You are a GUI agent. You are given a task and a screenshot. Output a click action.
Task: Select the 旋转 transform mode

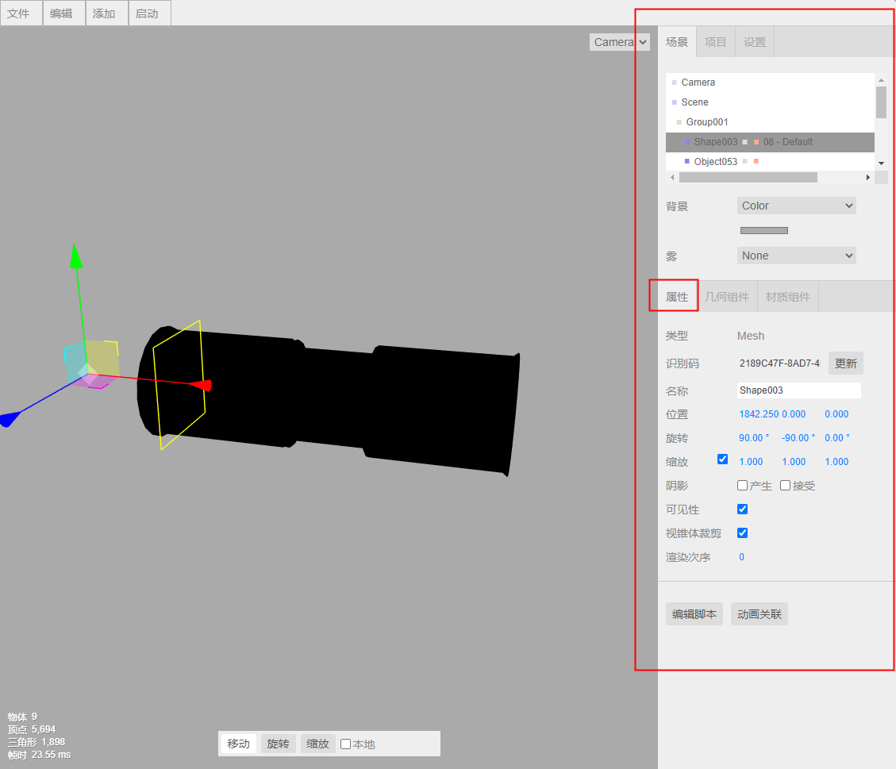click(279, 744)
